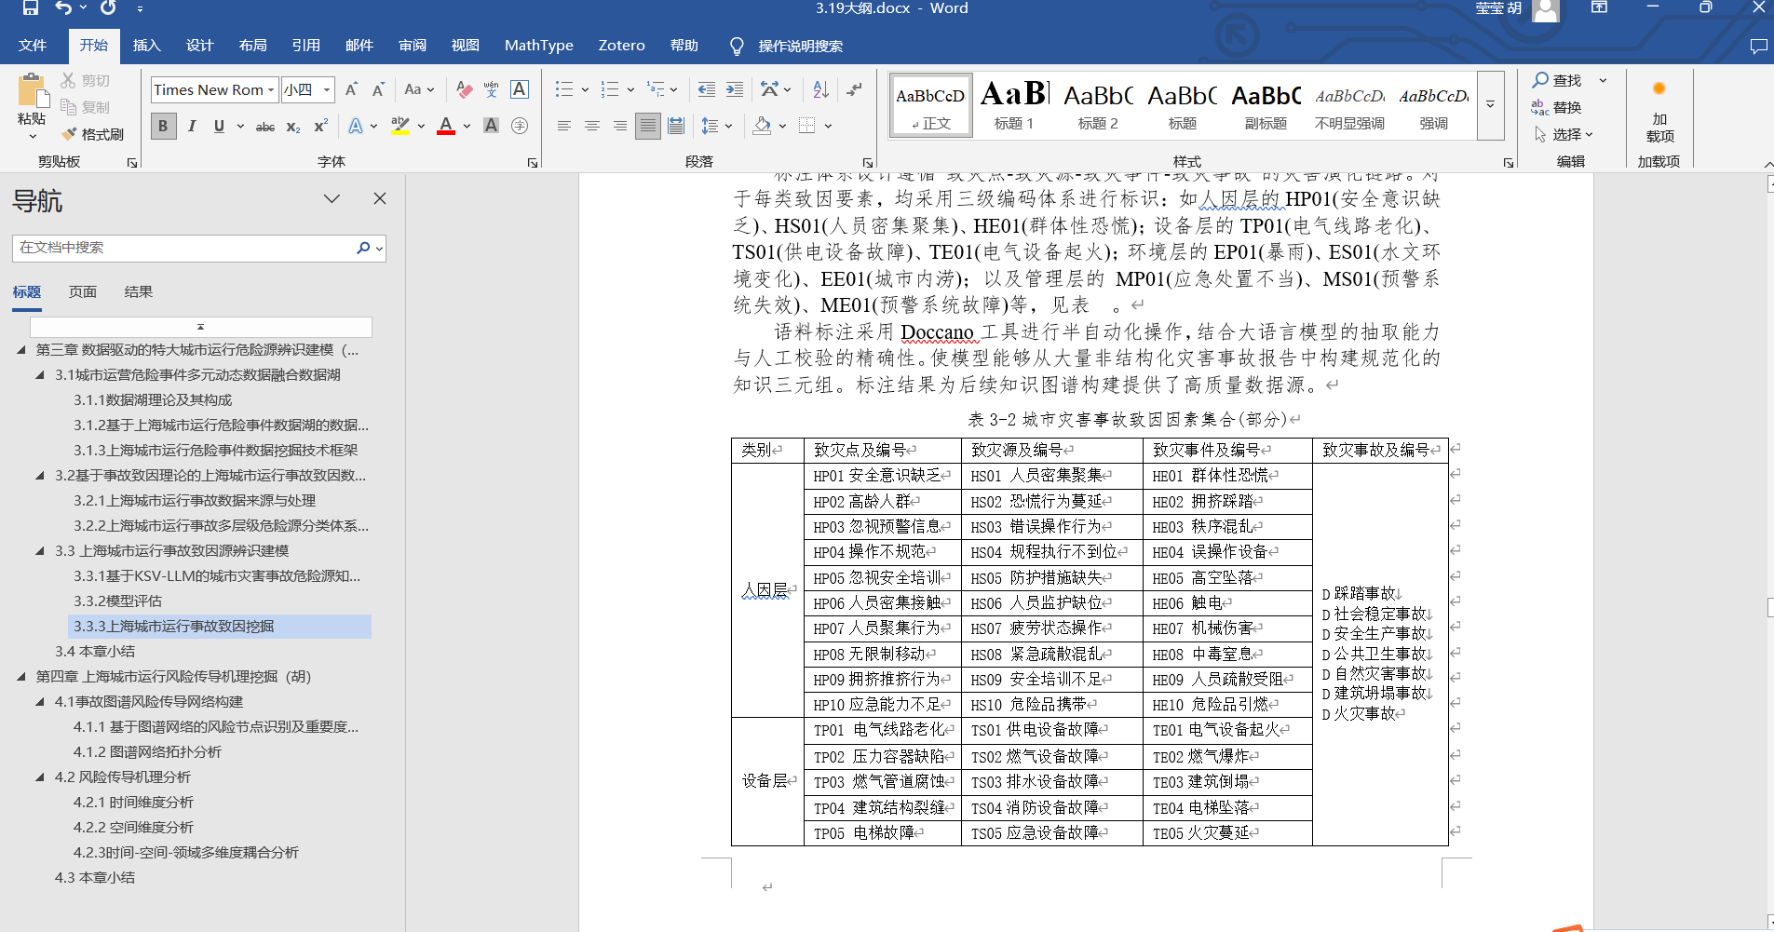Apply yellow text highlight color
The width and height of the screenshot is (1774, 932).
tap(400, 126)
